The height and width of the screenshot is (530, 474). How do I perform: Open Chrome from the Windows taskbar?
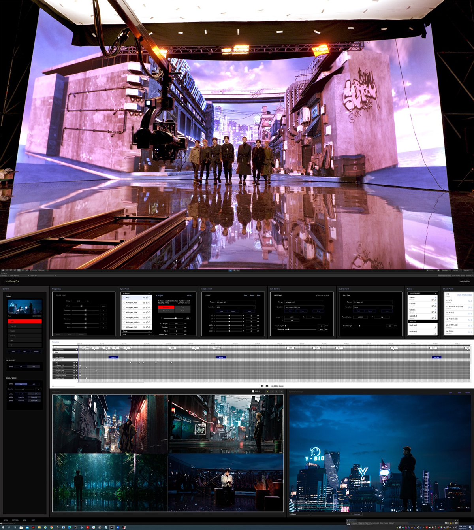point(51,527)
